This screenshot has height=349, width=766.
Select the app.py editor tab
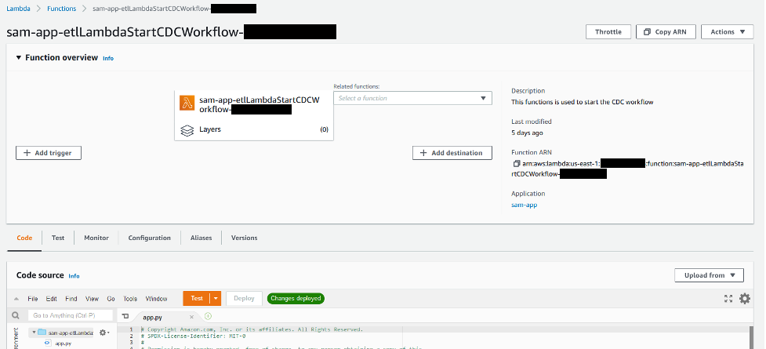[162, 318]
